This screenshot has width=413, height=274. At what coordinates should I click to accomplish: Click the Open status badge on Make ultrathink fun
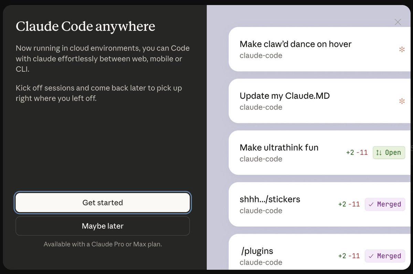389,152
